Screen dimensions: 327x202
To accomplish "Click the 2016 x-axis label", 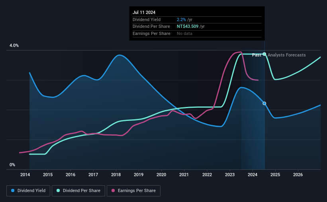I will 70,175.
